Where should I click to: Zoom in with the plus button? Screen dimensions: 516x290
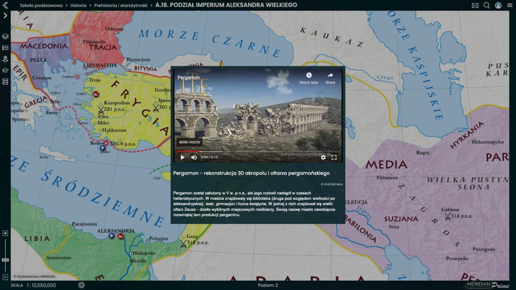pyautogui.click(x=5, y=233)
